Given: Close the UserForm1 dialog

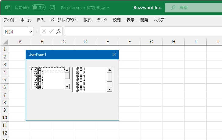Looking at the screenshot, I should (114, 54).
